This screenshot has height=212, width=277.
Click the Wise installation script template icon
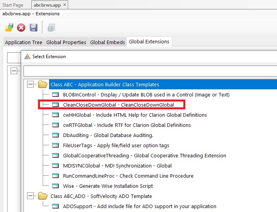[x=56, y=186]
